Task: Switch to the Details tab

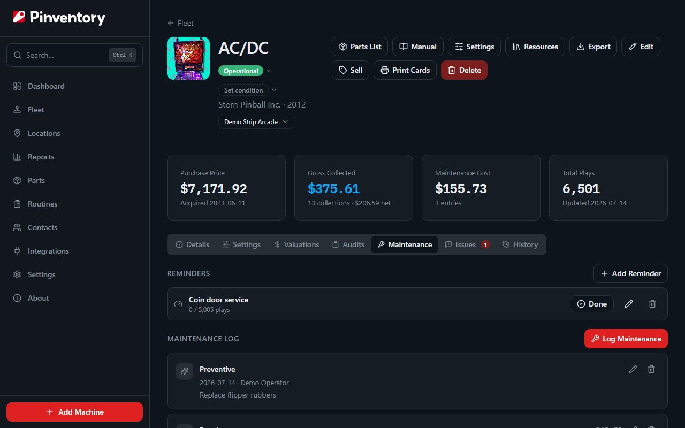Action: 193,244
